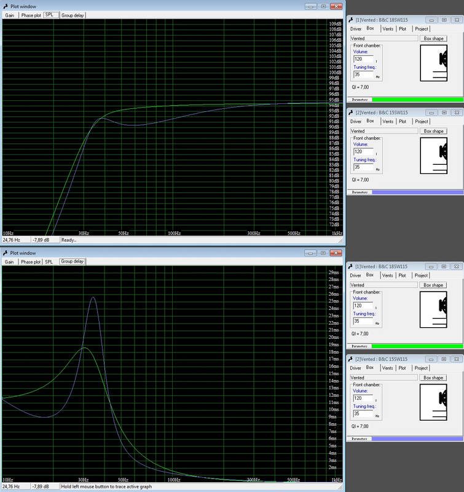This screenshot has height=492, width=464.
Task: Click the title bar icon of the 18SW115 window beside the Group delay plot
Action: pos(351,266)
